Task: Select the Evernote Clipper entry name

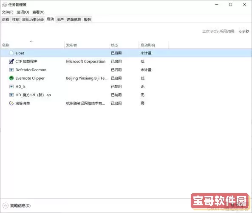Action: pos(30,78)
